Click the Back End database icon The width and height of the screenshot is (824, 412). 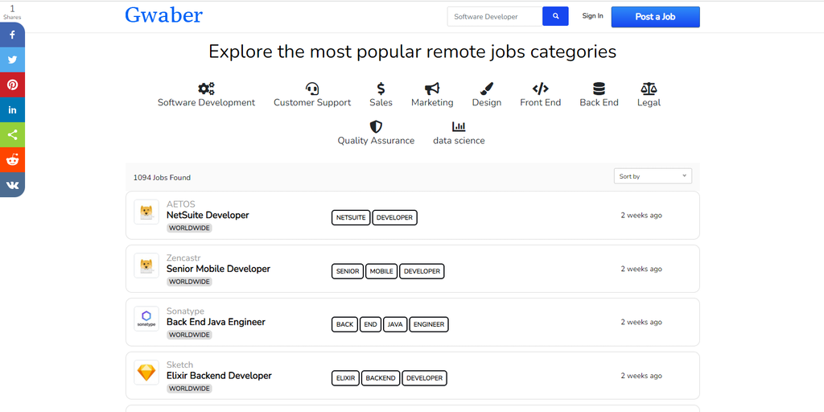599,89
